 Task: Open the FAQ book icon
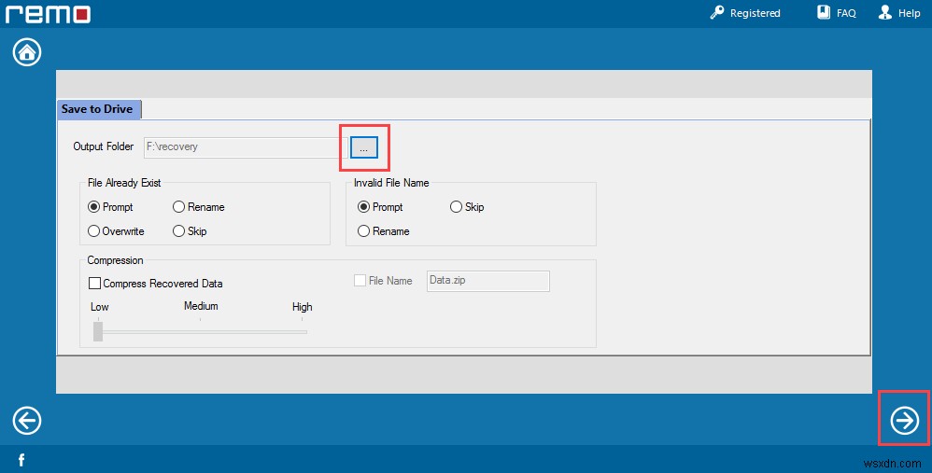pyautogui.click(x=824, y=12)
